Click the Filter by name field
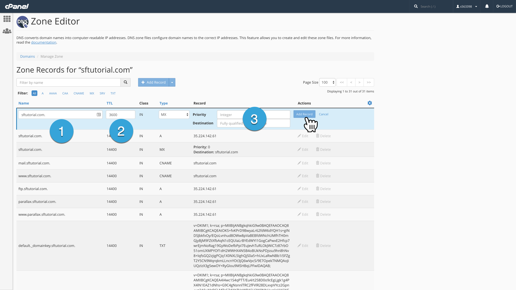This screenshot has height=290, width=516. point(69,82)
